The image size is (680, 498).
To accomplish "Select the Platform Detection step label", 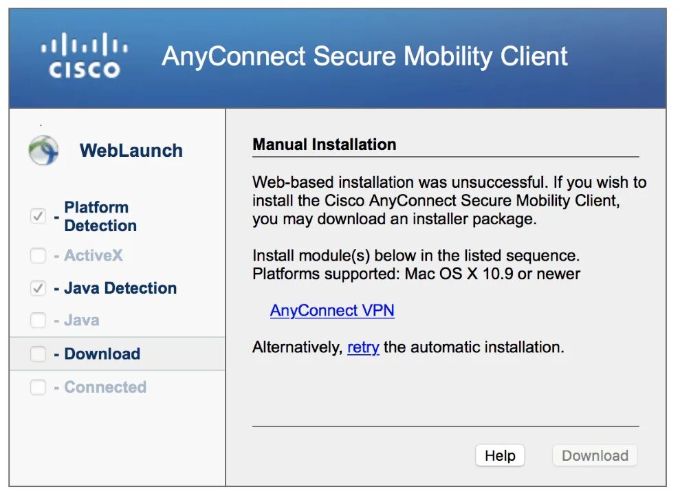I will [x=100, y=217].
